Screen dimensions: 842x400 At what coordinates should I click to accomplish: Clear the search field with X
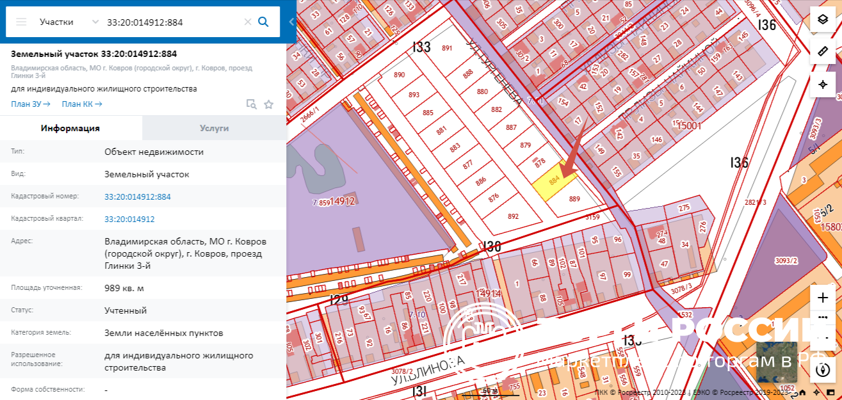pyautogui.click(x=248, y=22)
